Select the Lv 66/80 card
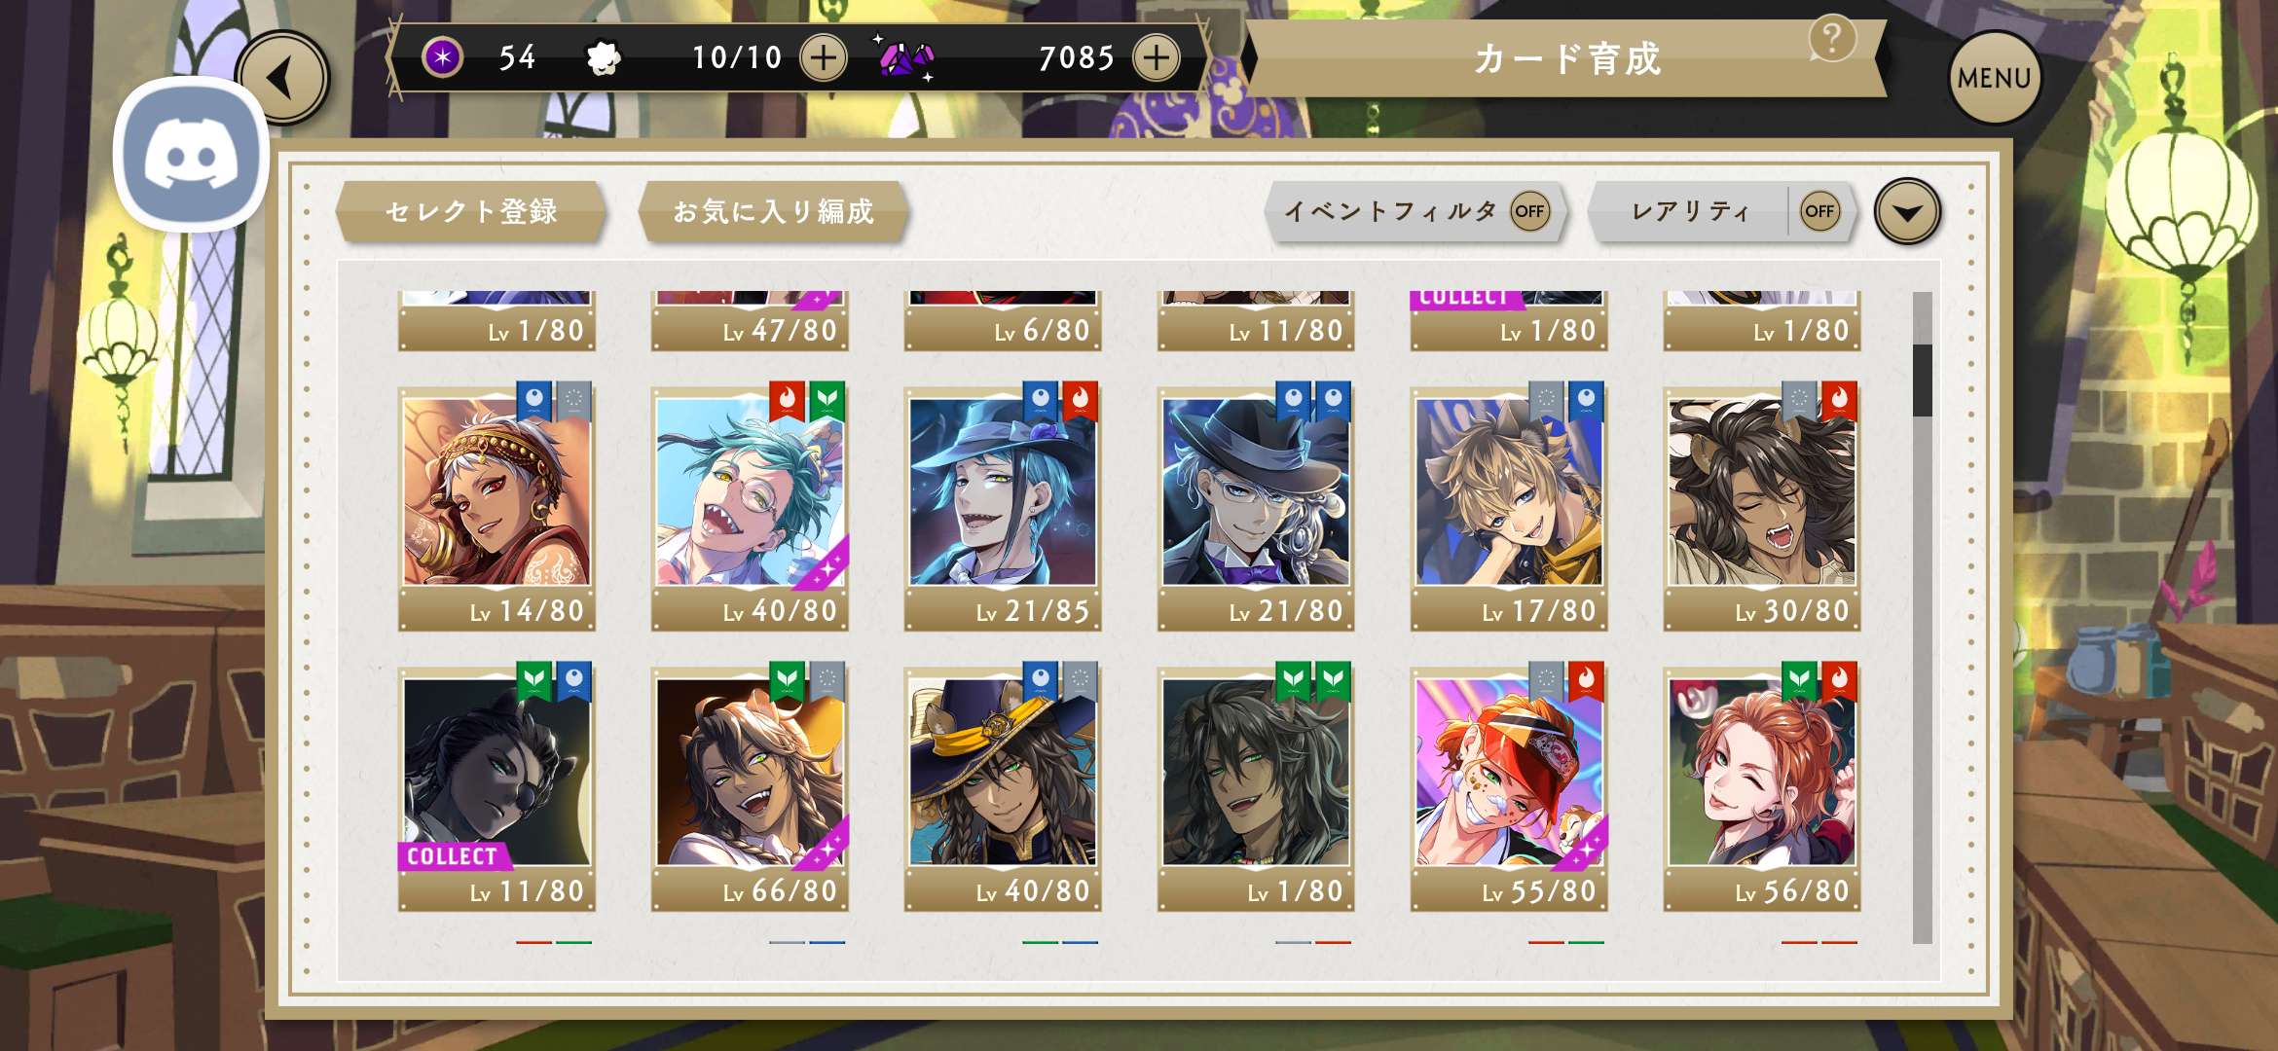 tap(750, 788)
